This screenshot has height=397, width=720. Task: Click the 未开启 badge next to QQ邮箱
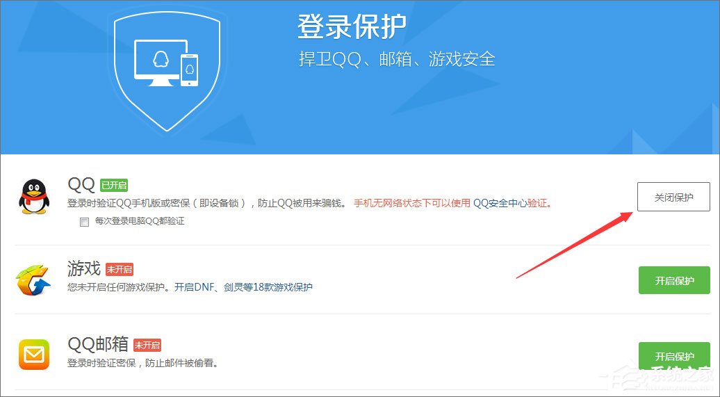tap(147, 345)
